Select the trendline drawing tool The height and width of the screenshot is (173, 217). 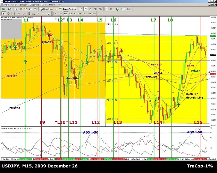(24, 13)
